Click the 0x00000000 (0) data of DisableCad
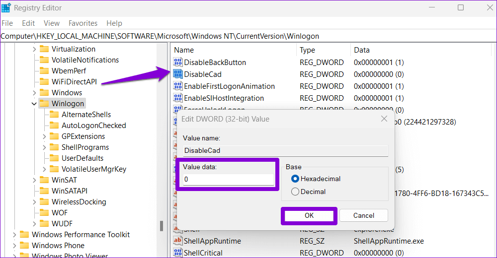 coord(379,74)
